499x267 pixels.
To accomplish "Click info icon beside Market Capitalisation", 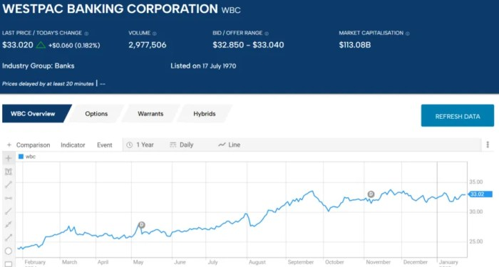I will tap(407, 33).
